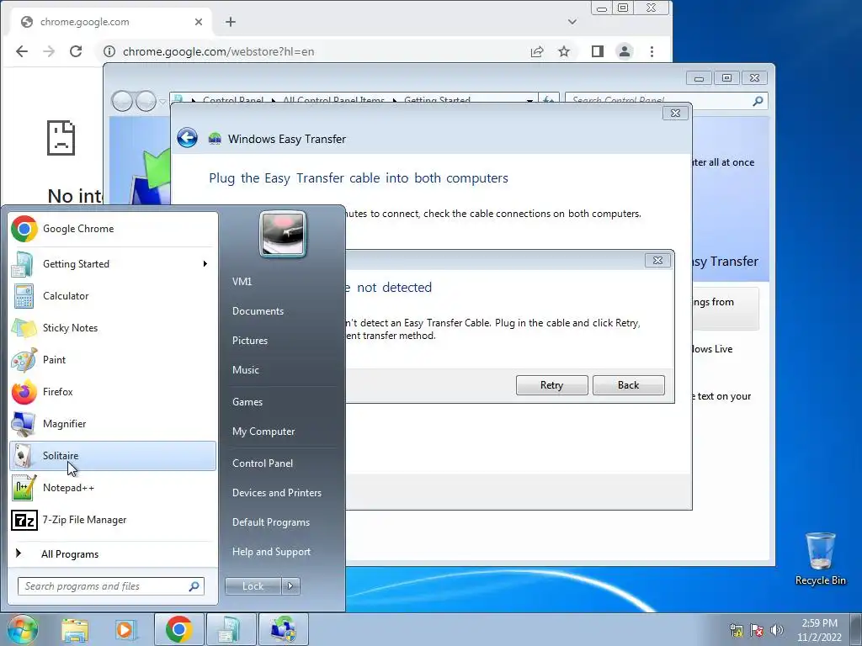Launch Firefox from the Start menu
This screenshot has width=862, height=646.
click(x=113, y=392)
